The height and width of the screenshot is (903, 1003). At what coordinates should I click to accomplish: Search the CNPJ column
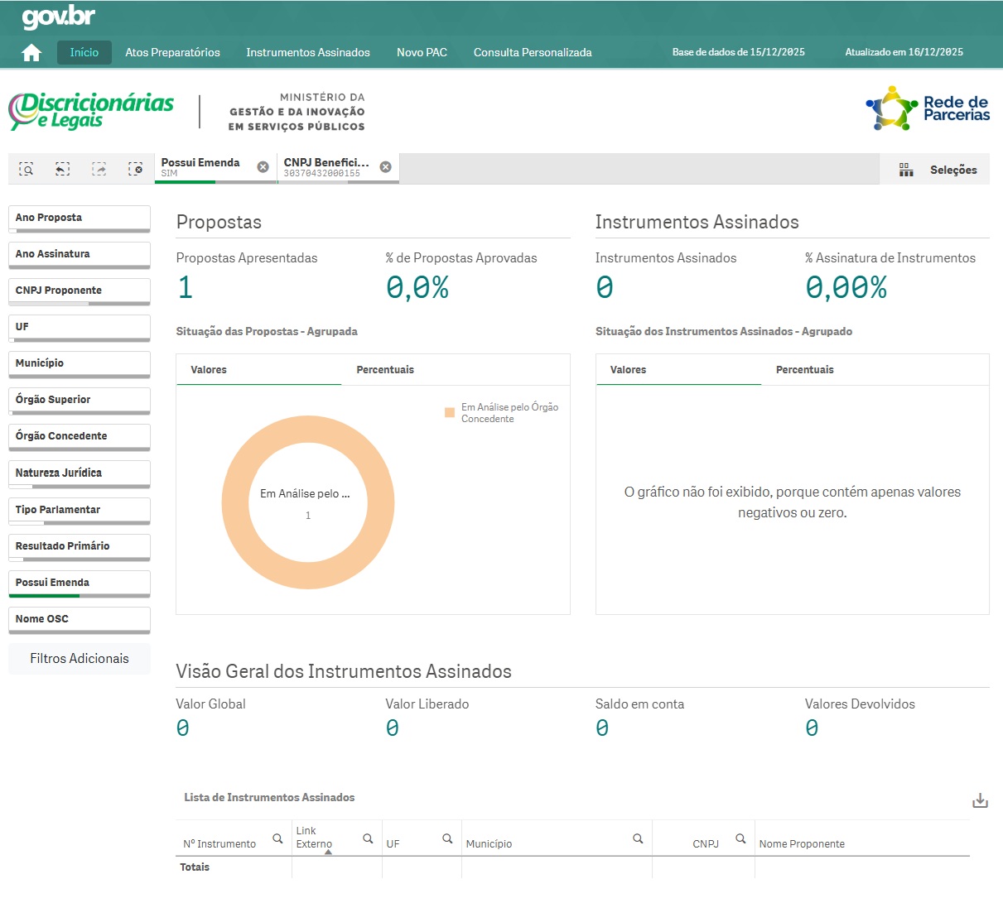pyautogui.click(x=740, y=838)
